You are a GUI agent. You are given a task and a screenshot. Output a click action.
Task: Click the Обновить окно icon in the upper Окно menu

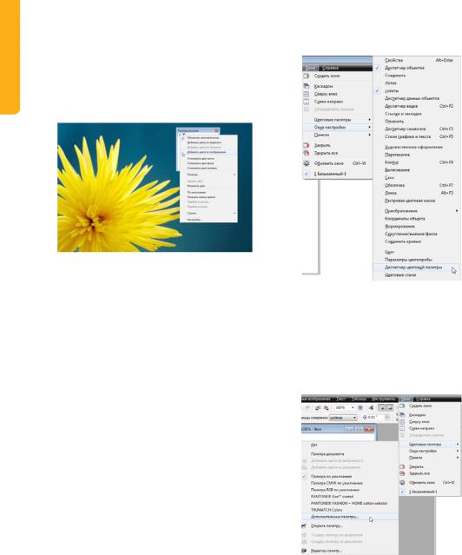tap(307, 163)
